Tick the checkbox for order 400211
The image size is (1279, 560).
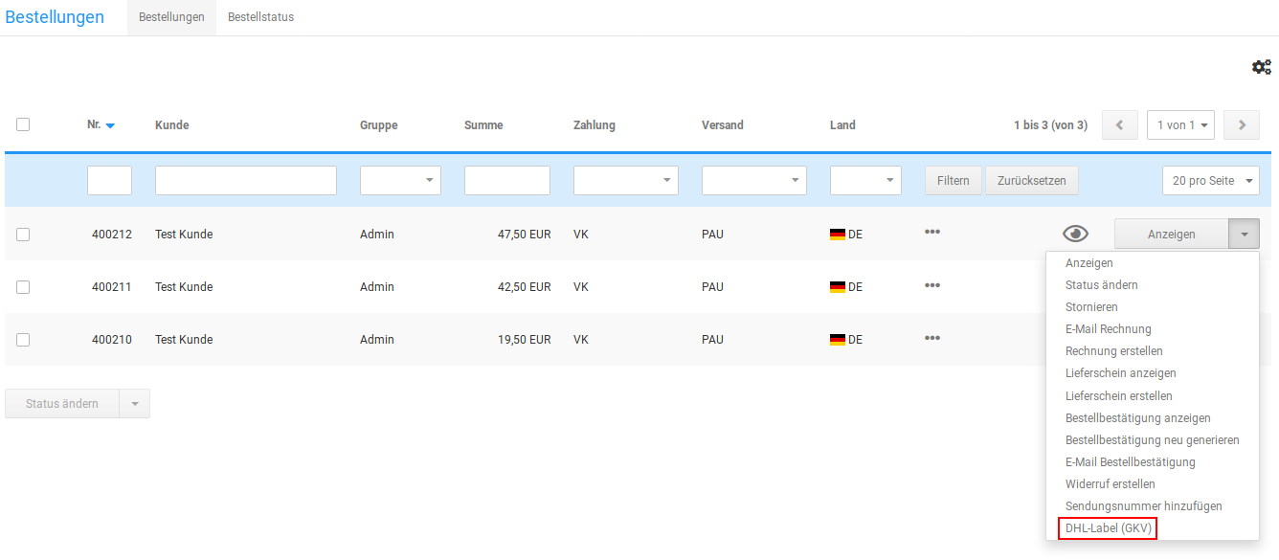click(23, 287)
